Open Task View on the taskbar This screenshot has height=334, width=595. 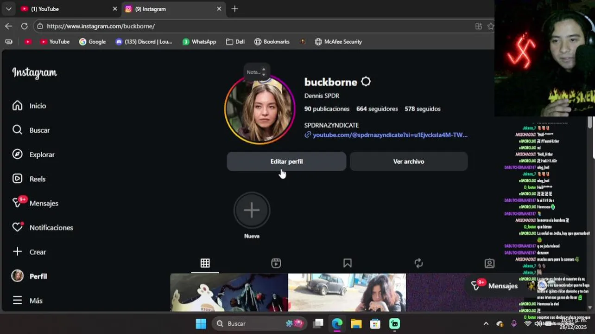(x=318, y=323)
